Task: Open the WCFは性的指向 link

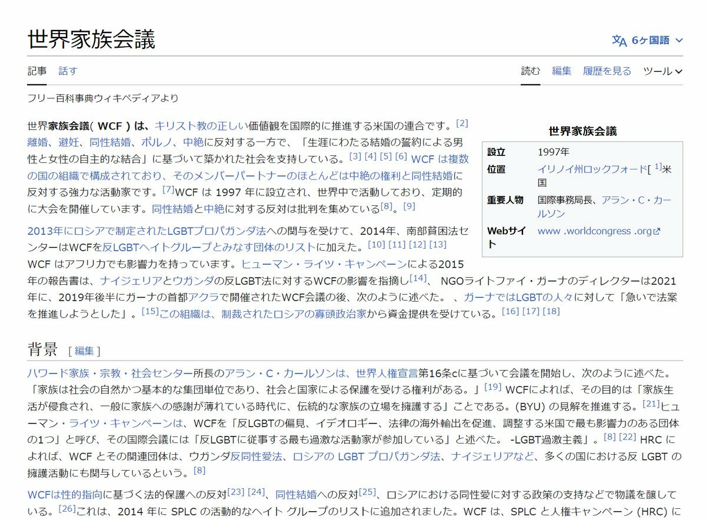Action: click(x=64, y=495)
